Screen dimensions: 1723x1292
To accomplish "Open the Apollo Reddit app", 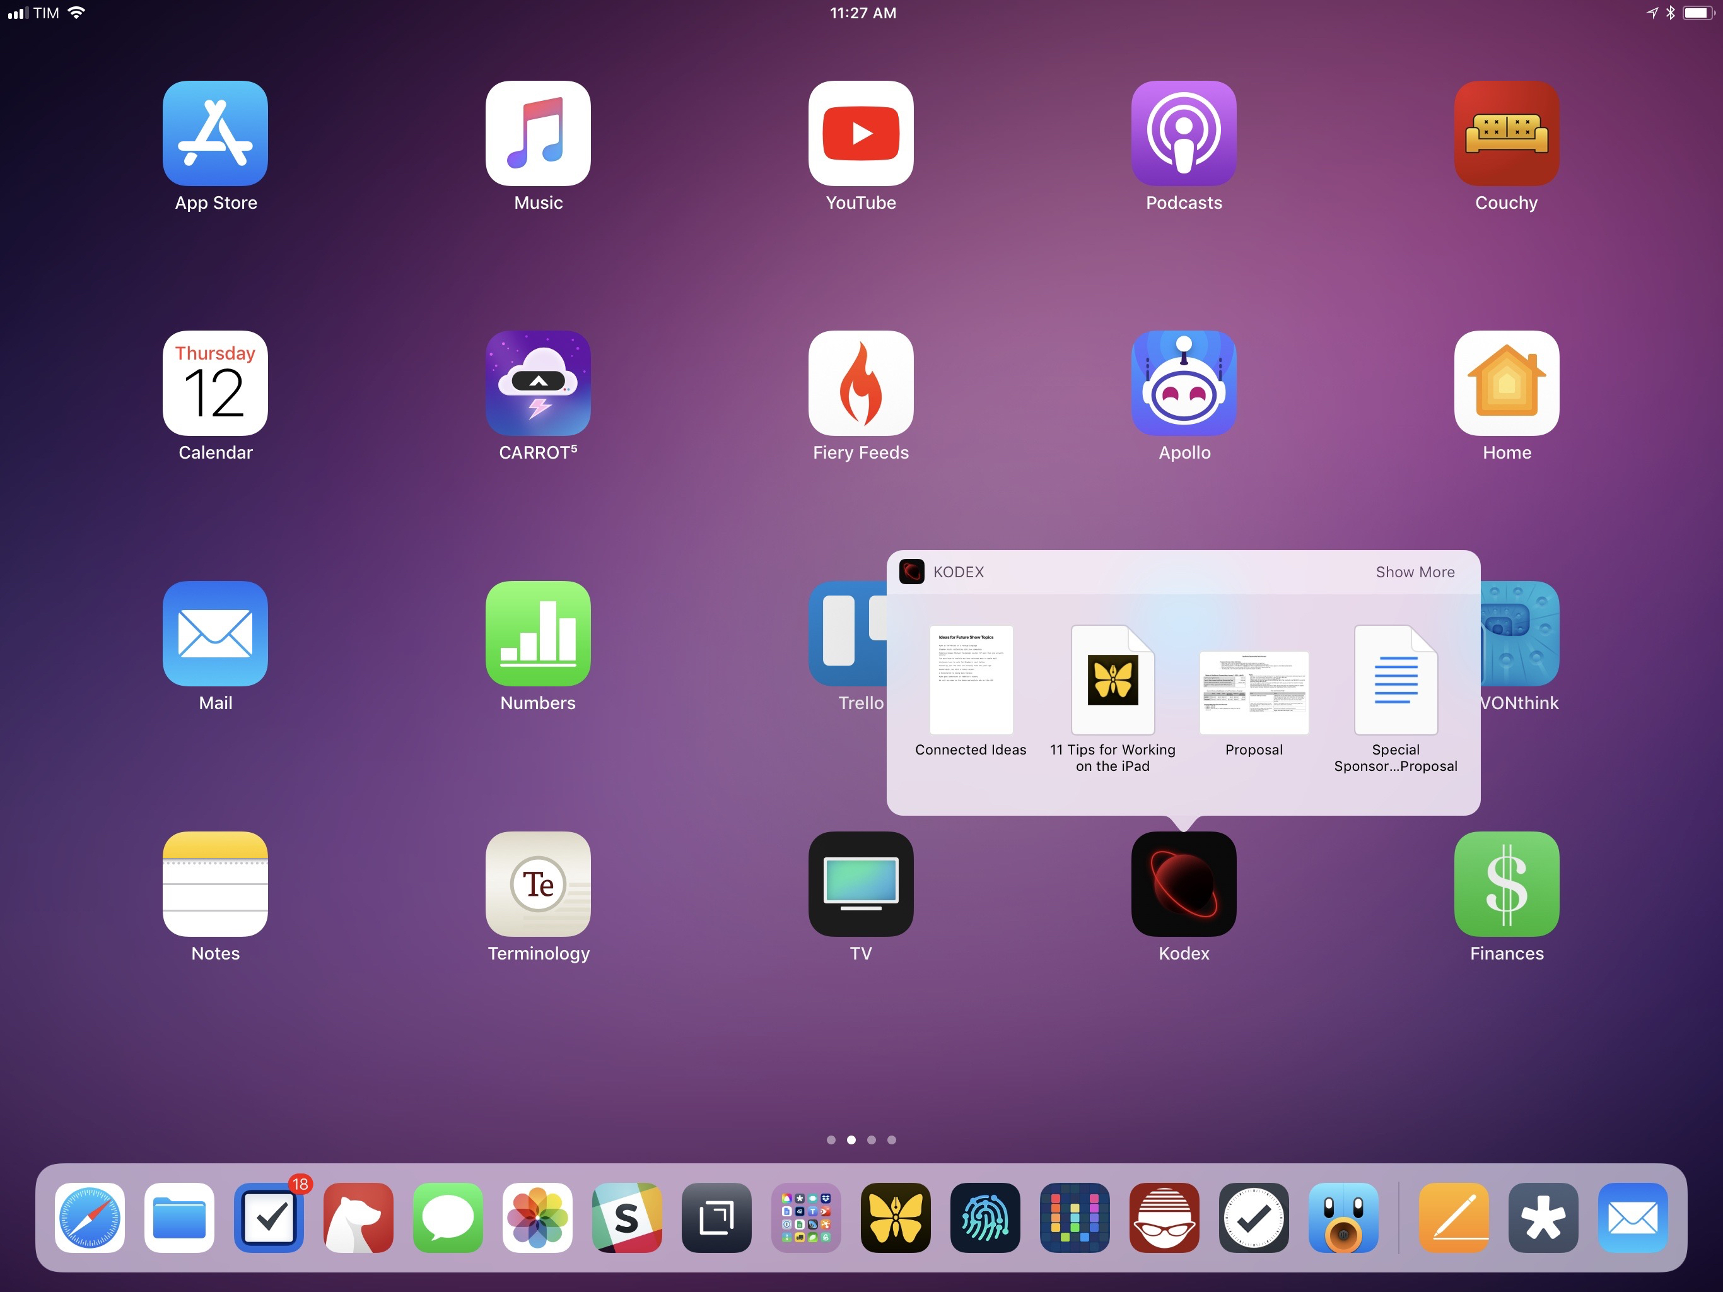I will coord(1183,382).
